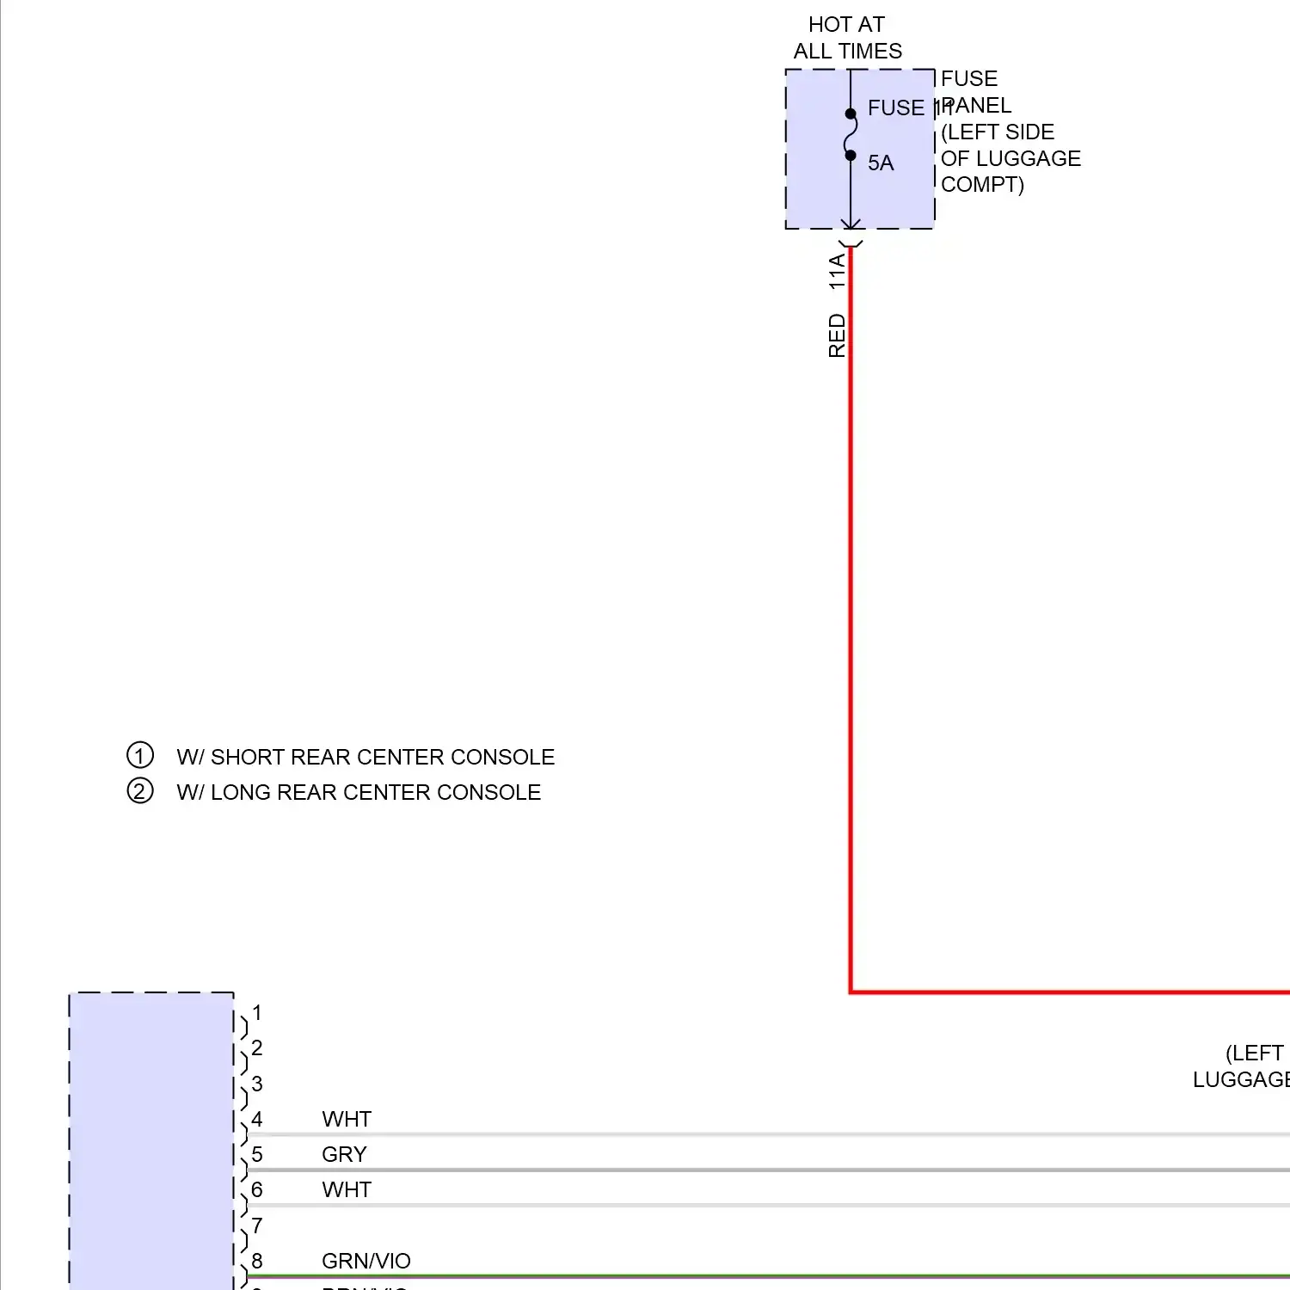Screen dimensions: 1290x1290
Task: Click connector pin number 7
Action: coord(256,1225)
